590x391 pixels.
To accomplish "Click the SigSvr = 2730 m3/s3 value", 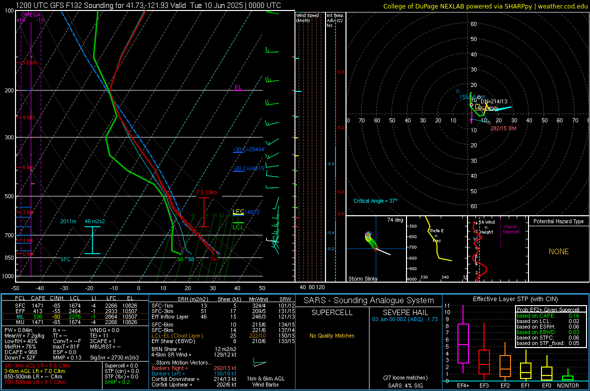I will pos(114,358).
